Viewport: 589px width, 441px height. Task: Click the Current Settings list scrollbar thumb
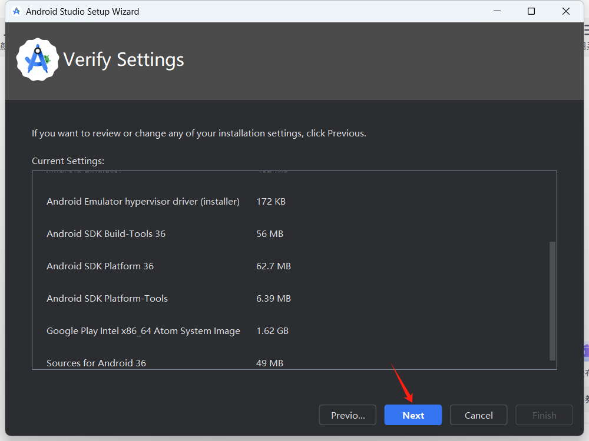552,300
